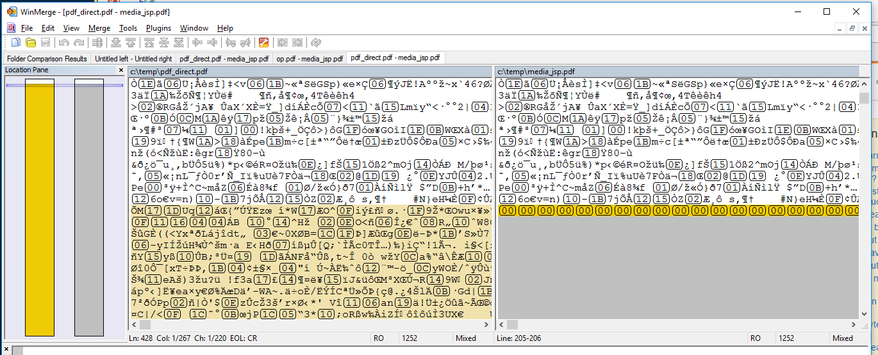Click the Previous Difference up-arrow icon
The width and height of the screenshot is (878, 355).
[131, 42]
